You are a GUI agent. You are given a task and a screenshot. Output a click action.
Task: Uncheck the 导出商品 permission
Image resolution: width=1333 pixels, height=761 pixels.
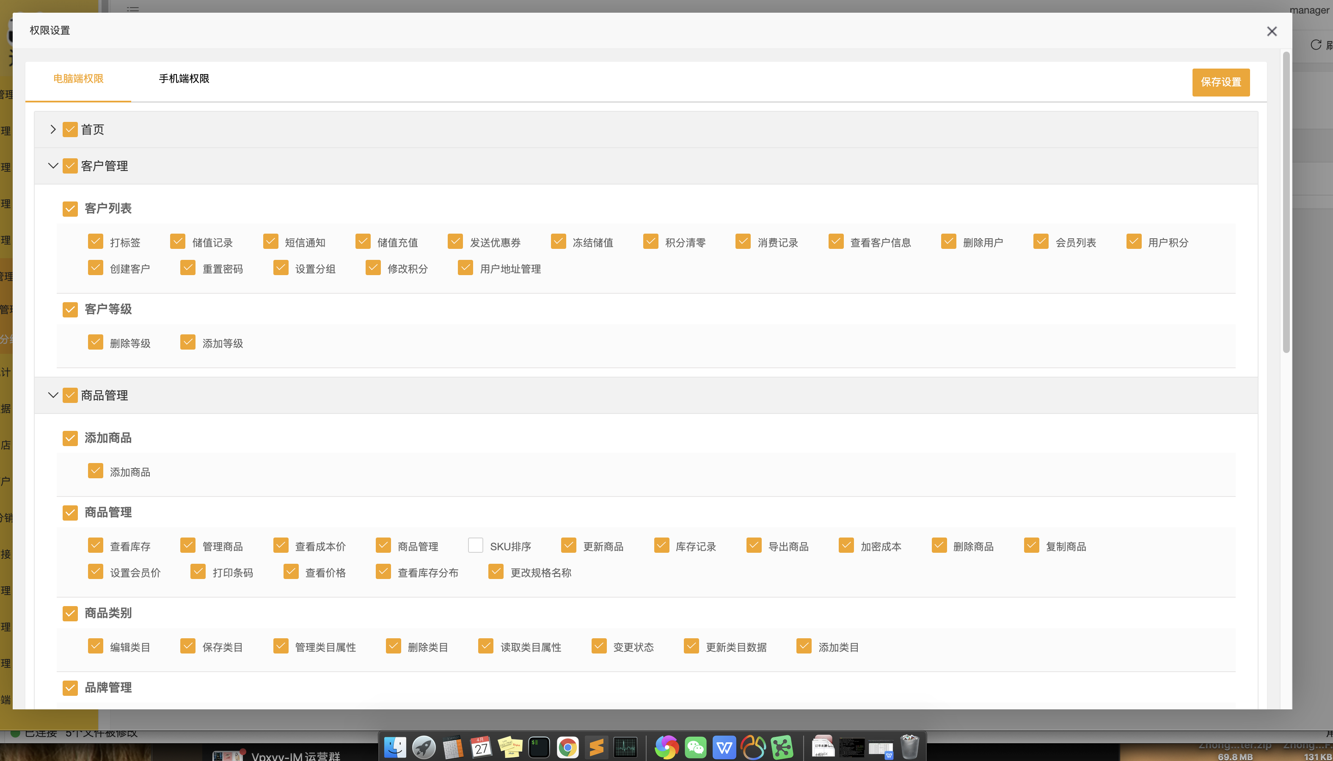click(754, 545)
